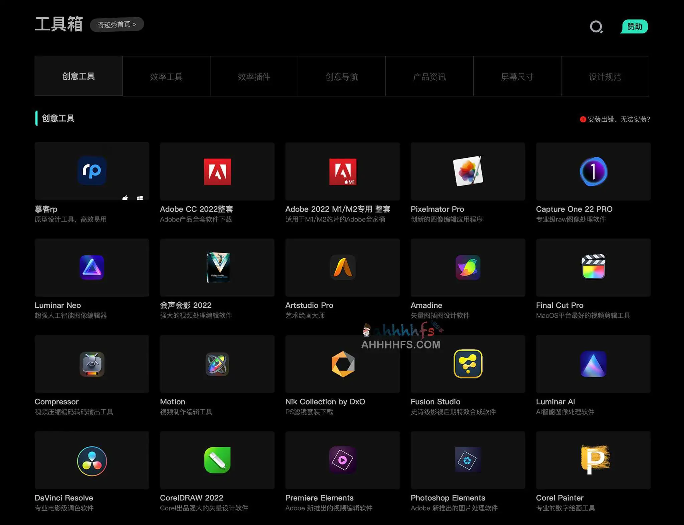
Task: Click the Artstudio Pro title
Action: click(x=309, y=305)
